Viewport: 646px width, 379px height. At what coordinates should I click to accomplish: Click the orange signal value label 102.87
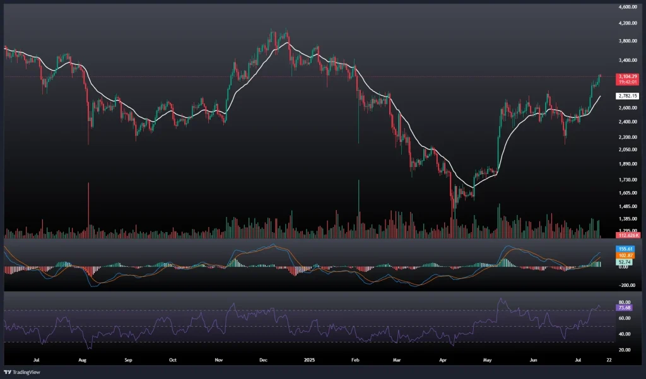point(626,255)
